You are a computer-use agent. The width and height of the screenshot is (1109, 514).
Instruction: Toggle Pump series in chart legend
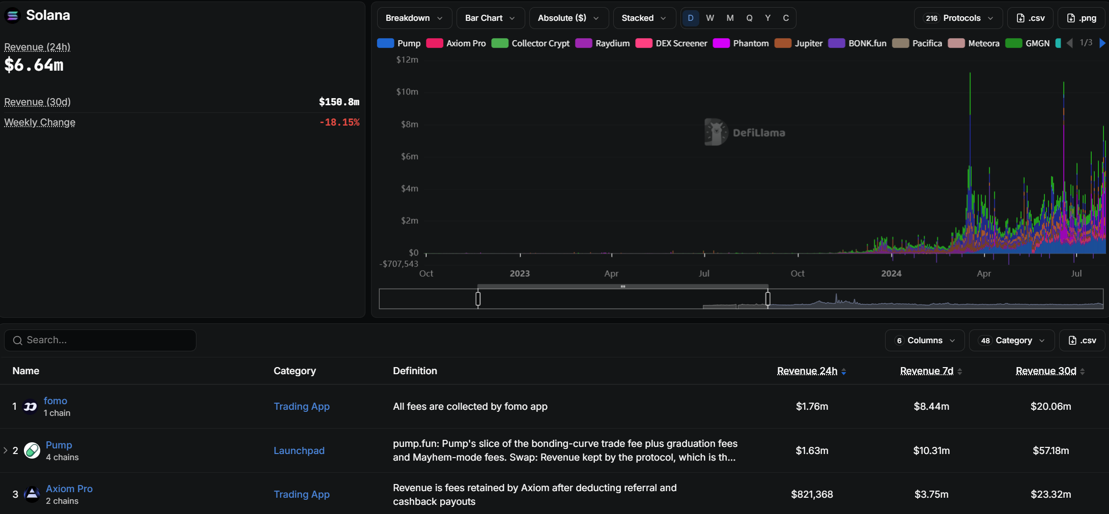click(399, 43)
